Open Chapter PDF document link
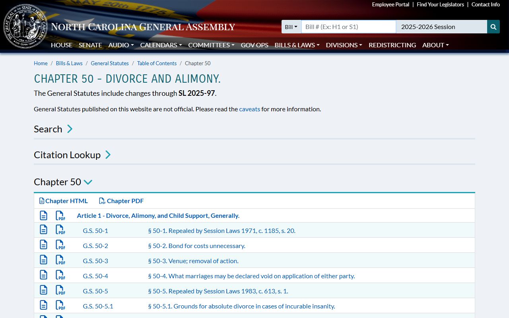This screenshot has width=509, height=318. click(121, 201)
